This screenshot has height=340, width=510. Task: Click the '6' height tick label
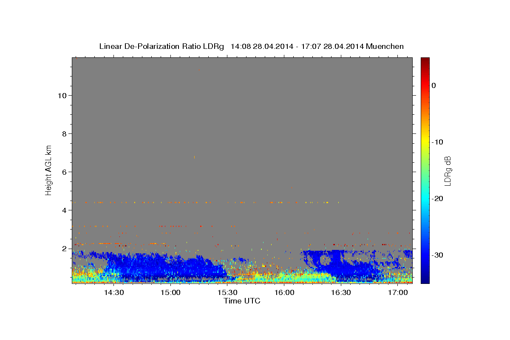pyautogui.click(x=64, y=172)
